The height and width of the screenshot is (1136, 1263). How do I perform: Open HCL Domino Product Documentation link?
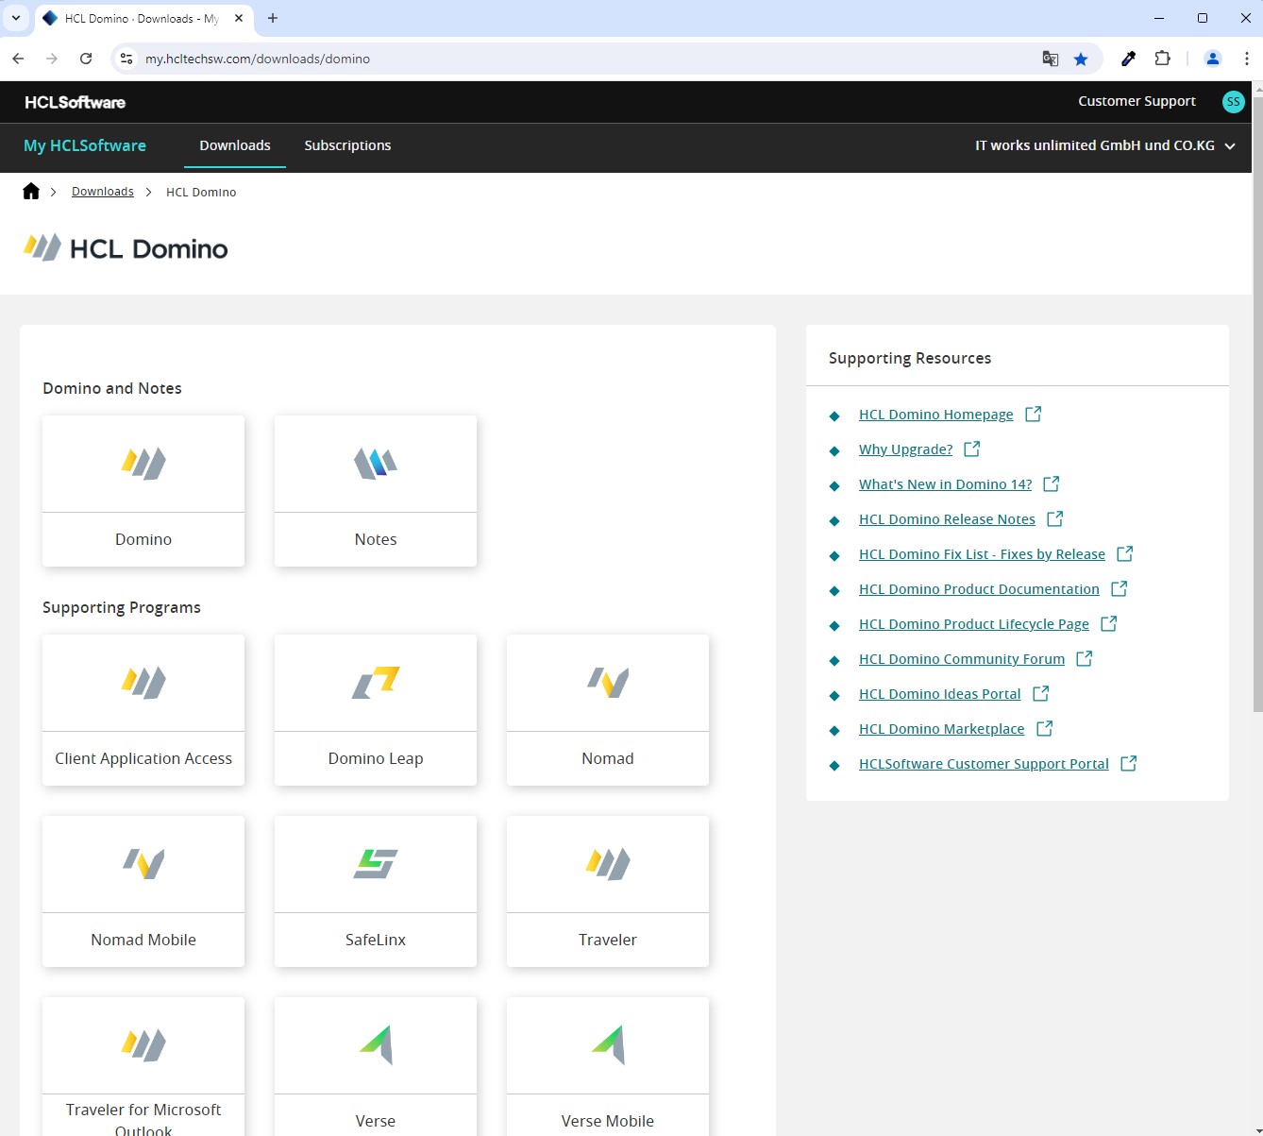(x=979, y=589)
